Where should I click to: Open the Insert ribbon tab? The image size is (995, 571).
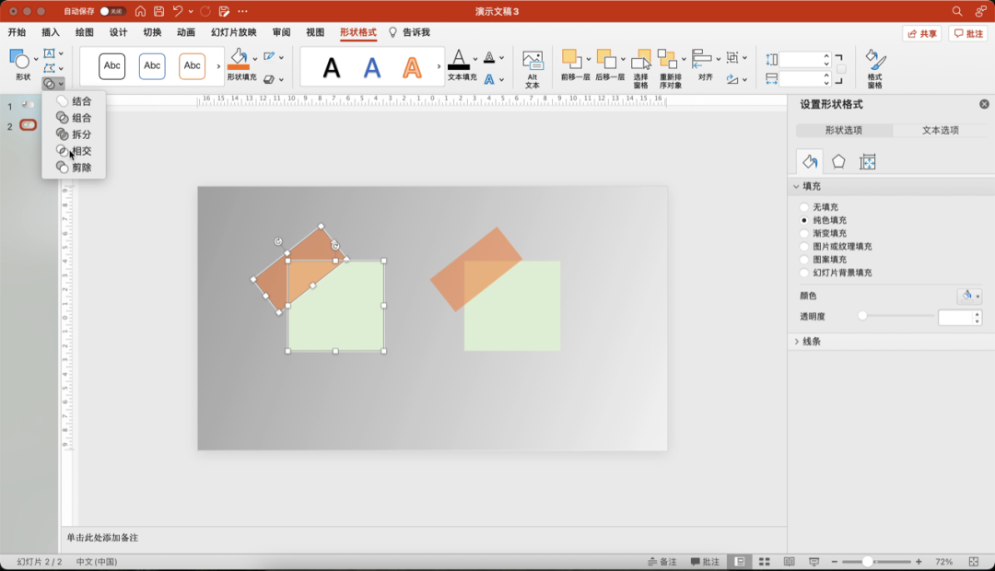[x=50, y=32]
